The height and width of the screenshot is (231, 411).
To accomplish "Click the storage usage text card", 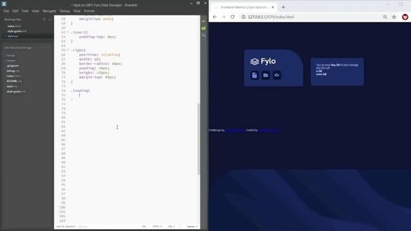I will pyautogui.click(x=337, y=72).
